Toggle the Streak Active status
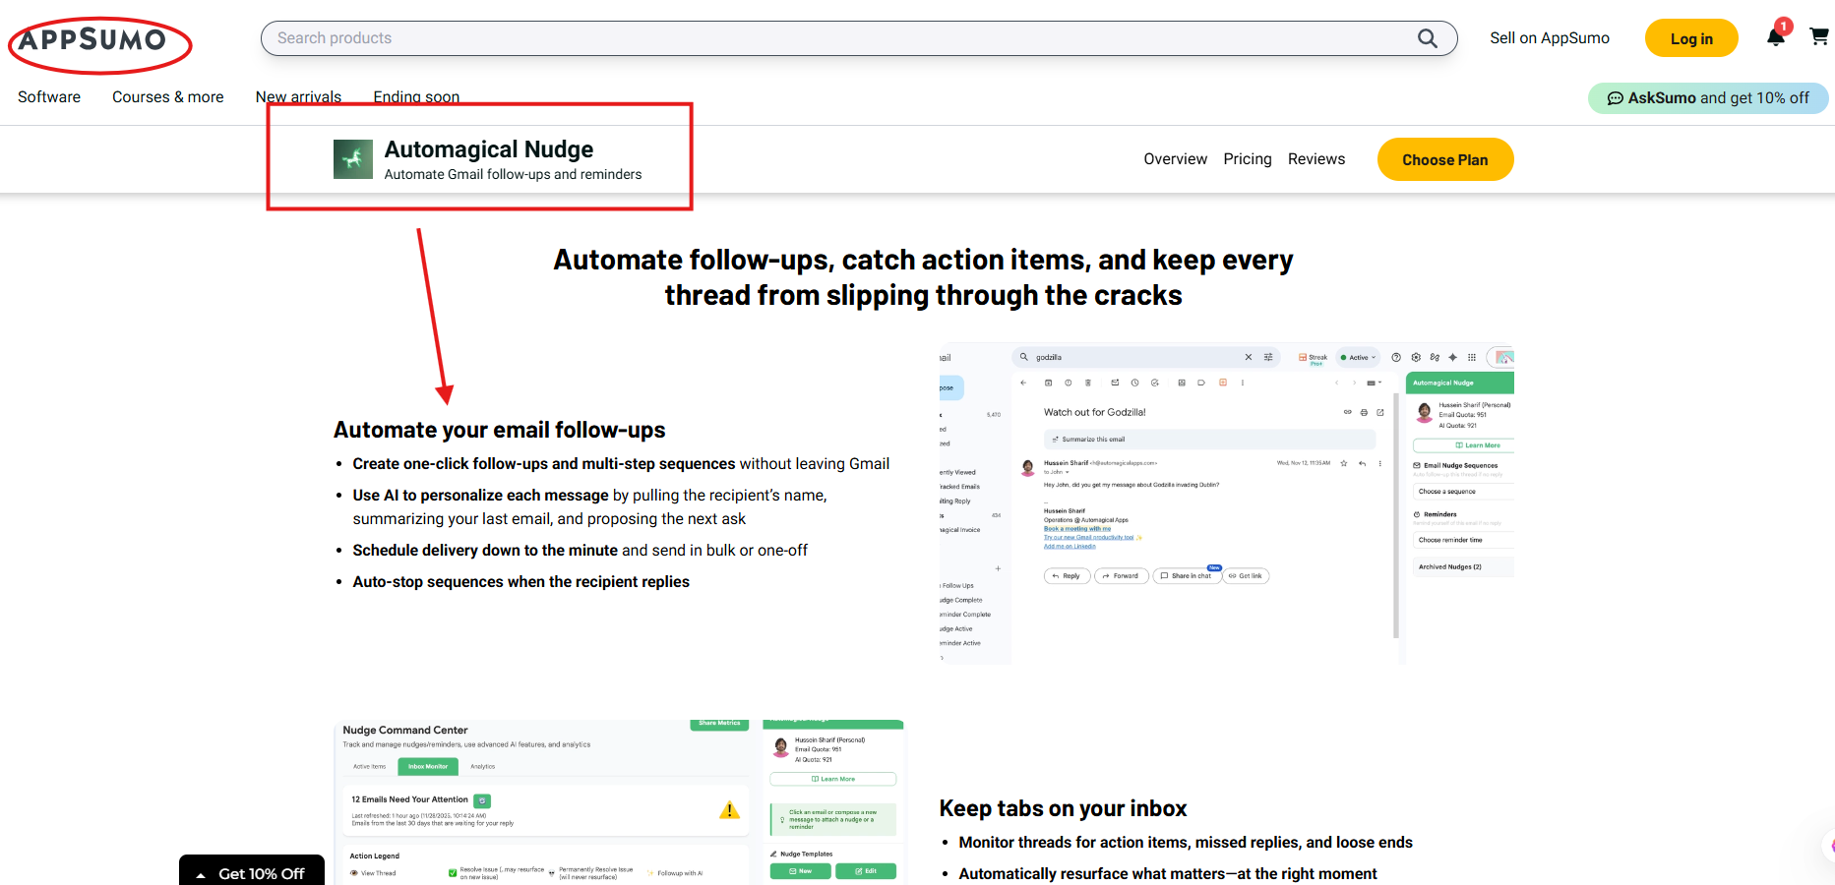This screenshot has height=885, width=1835. tap(1358, 357)
